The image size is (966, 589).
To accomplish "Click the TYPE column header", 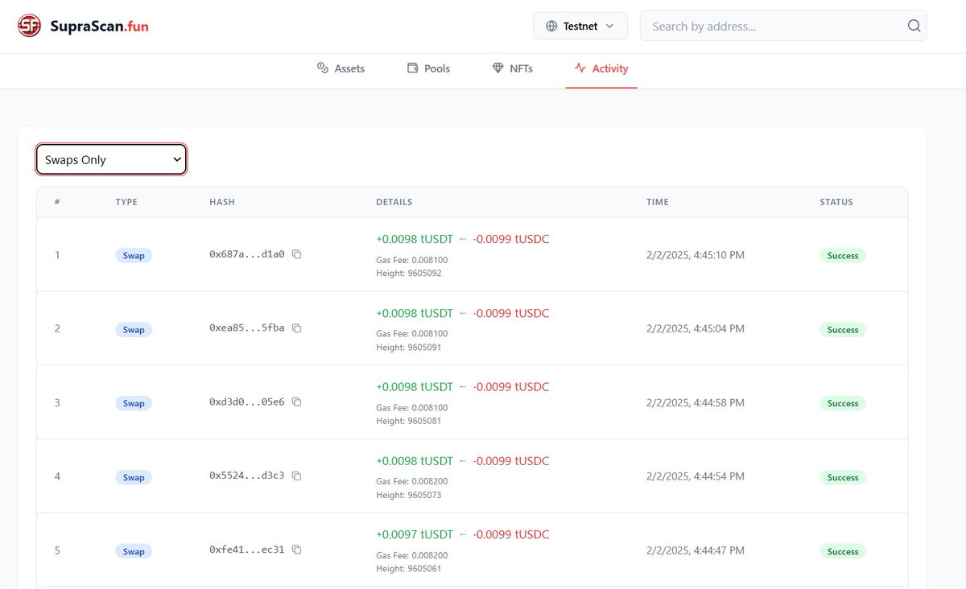I will [x=126, y=202].
